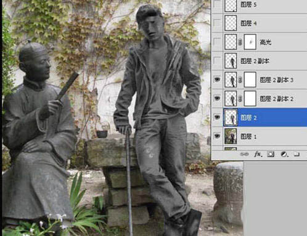Show the 图层 5 layer
Screen dimensions: 307x236
(217, 4)
